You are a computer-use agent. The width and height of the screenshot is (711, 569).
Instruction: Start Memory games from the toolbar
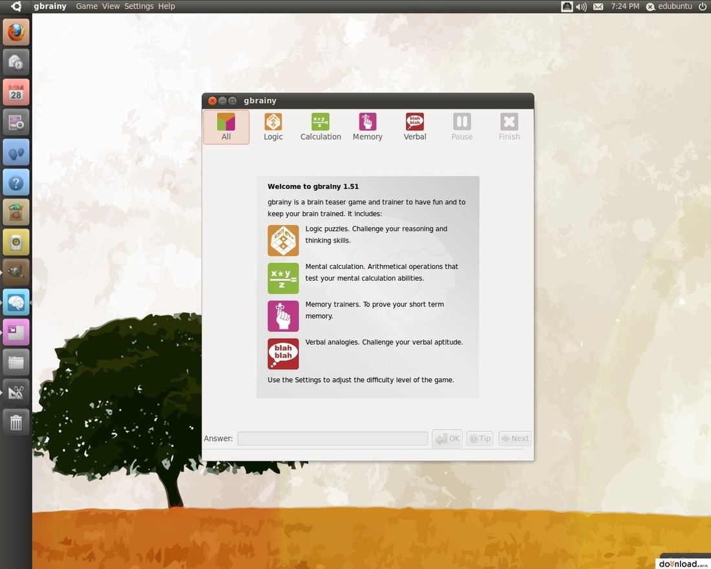(367, 127)
